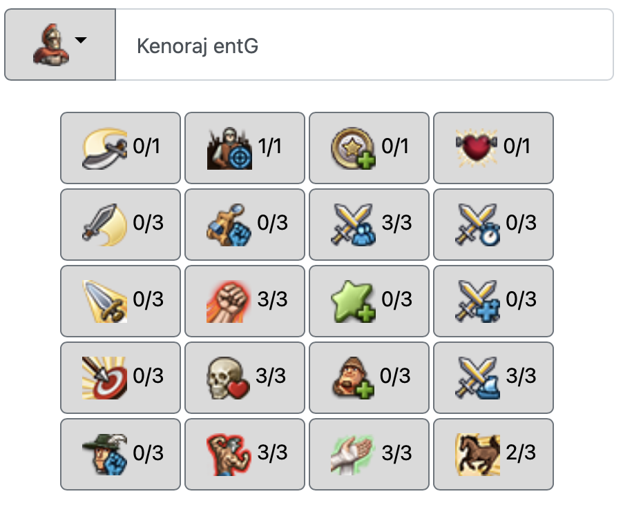The image size is (623, 505).
Task: Select the curved scimitar skill icon
Action: coord(120,148)
